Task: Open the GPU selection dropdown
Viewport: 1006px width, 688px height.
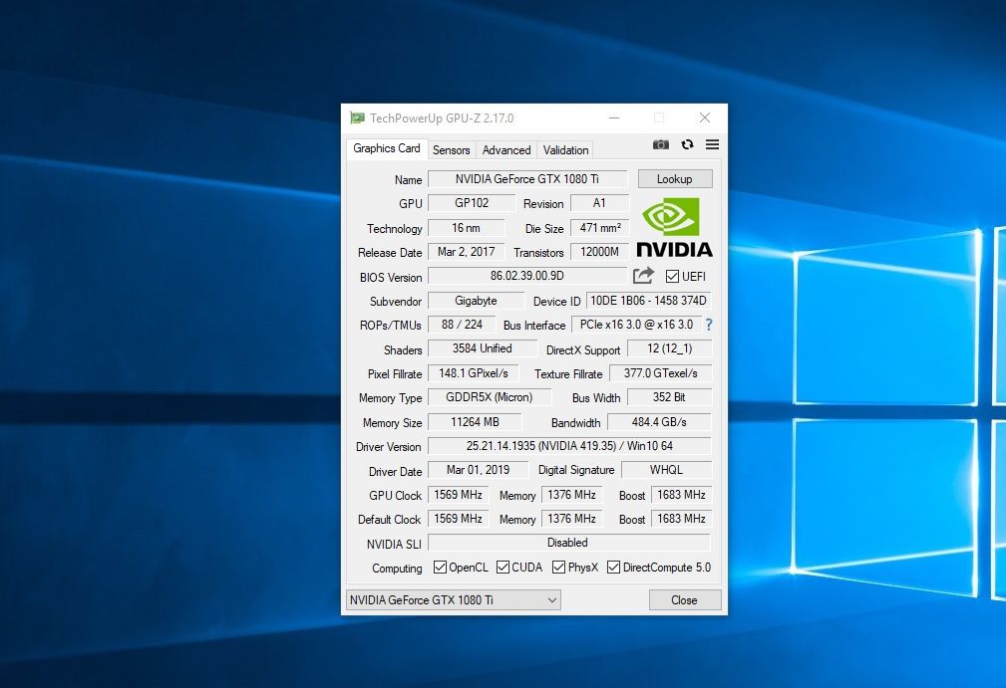Action: pyautogui.click(x=454, y=600)
